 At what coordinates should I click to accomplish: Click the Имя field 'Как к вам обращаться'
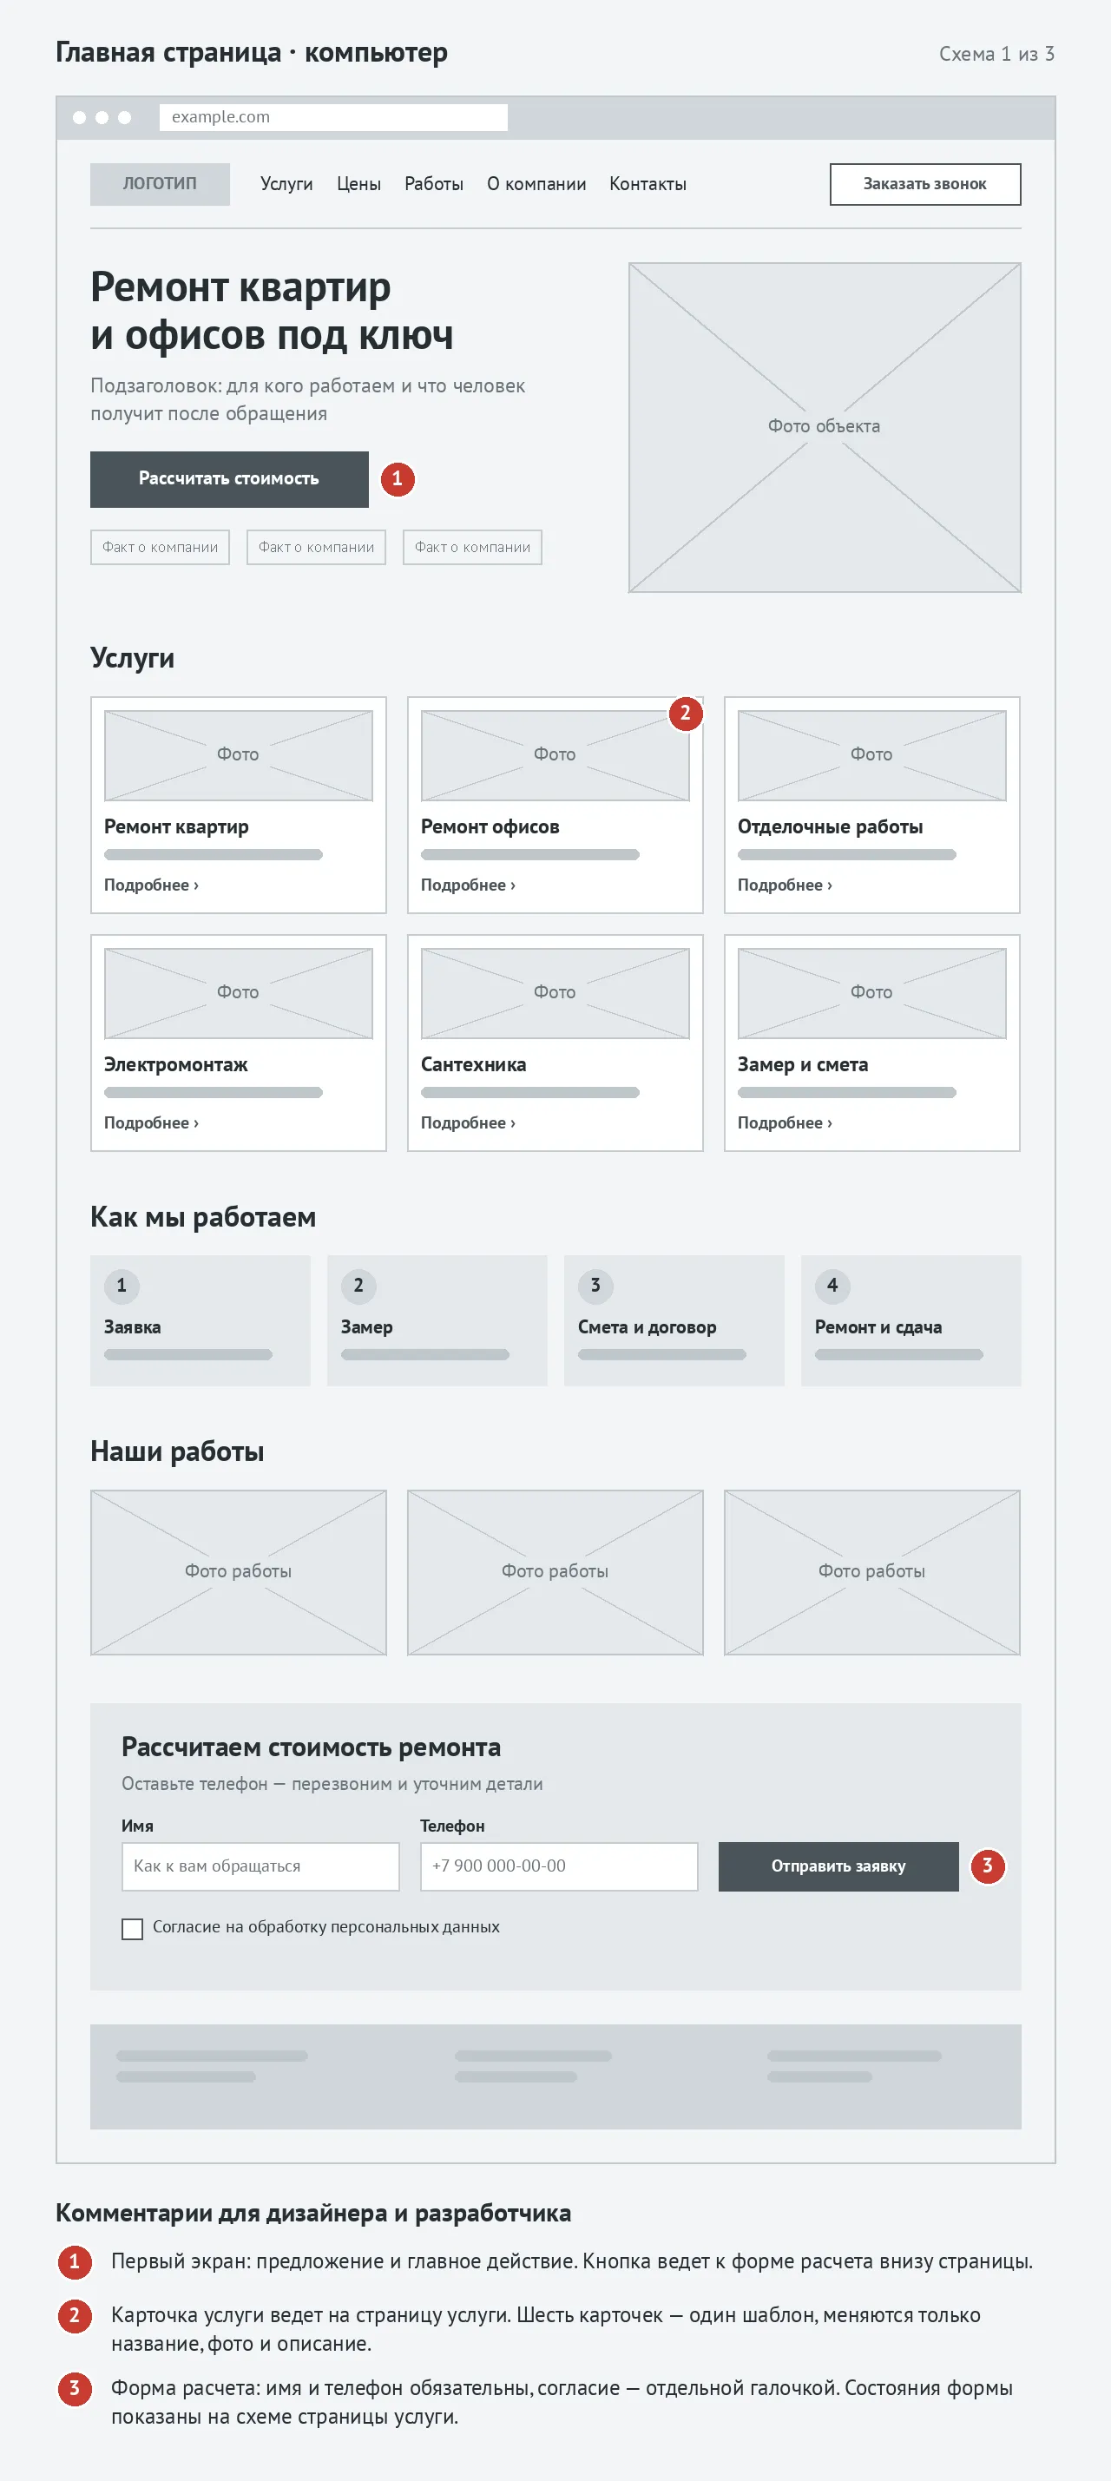tap(260, 1866)
